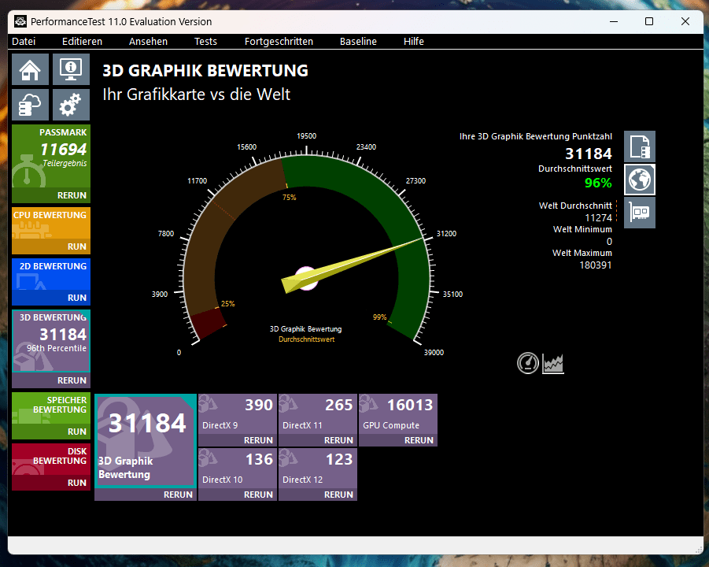Rerun the DirectX 11 test
Screen dimensions: 709x567
[338, 440]
